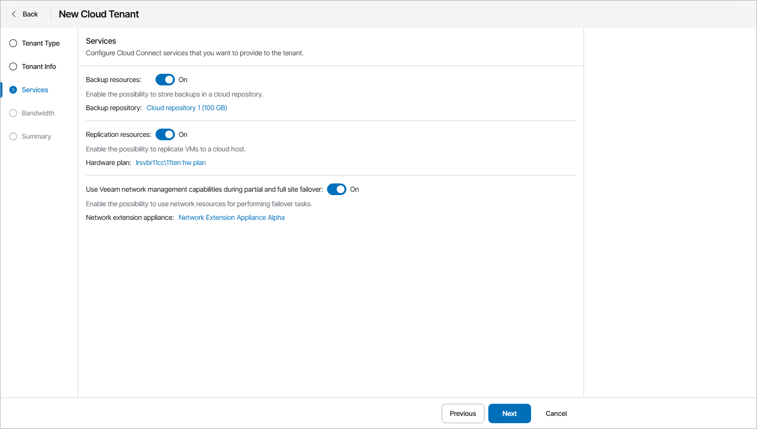Jump to the Bandwidth step
Viewport: 757px width, 429px height.
pos(38,113)
